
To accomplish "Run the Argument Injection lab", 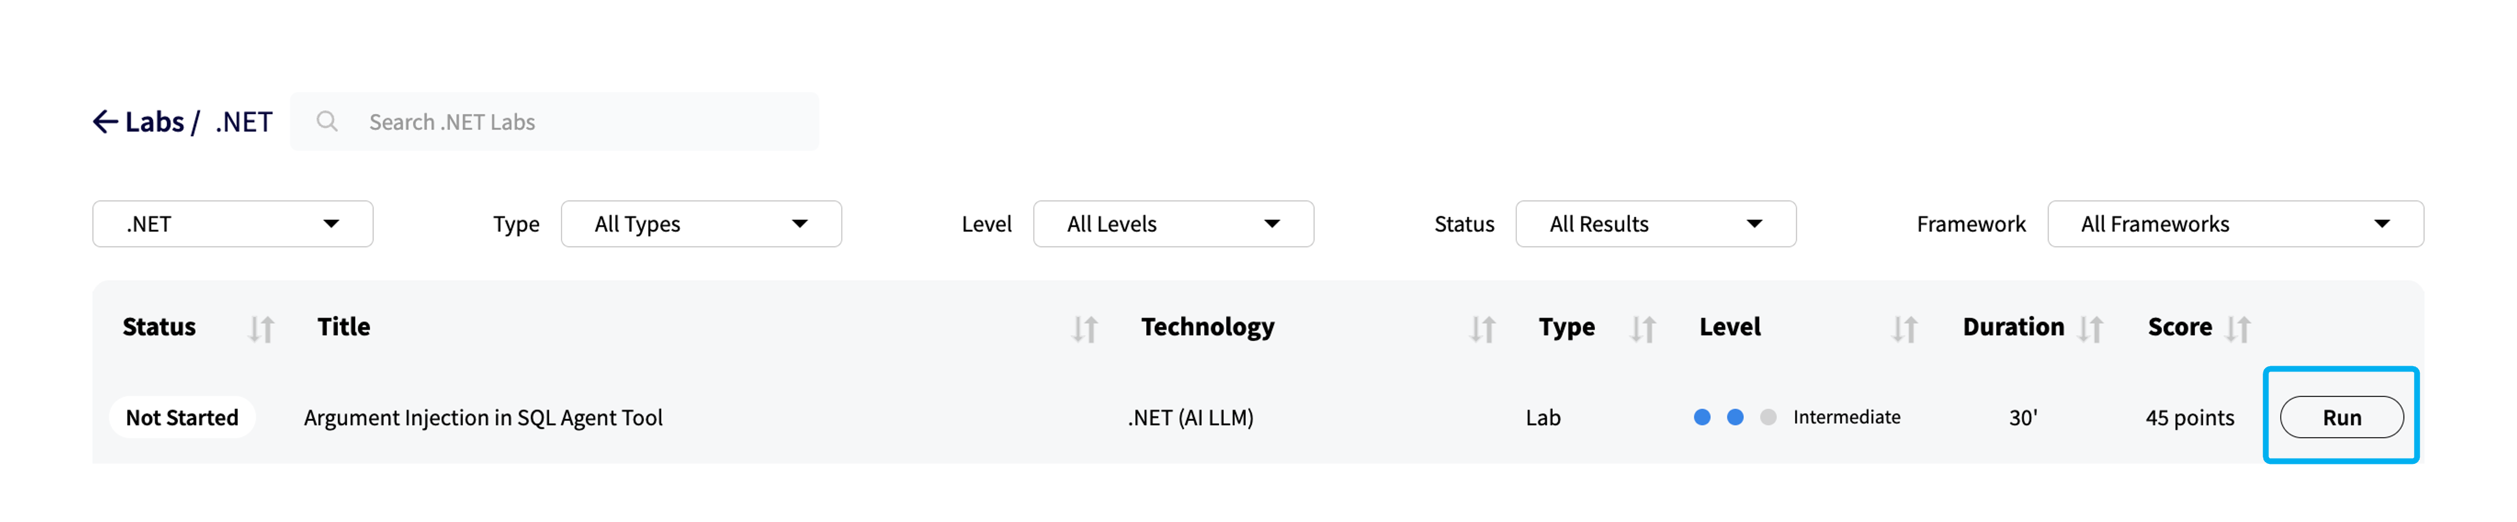I will coord(2341,417).
